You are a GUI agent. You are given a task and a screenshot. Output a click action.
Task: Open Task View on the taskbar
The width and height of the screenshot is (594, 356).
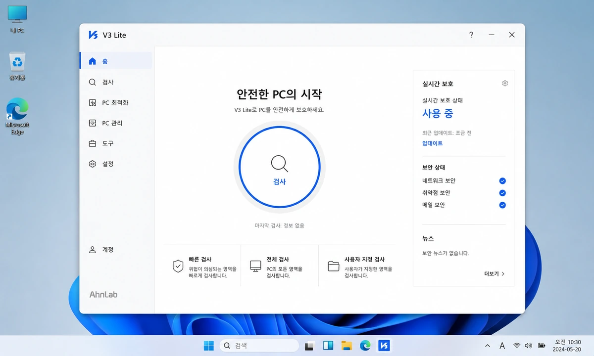(310, 346)
